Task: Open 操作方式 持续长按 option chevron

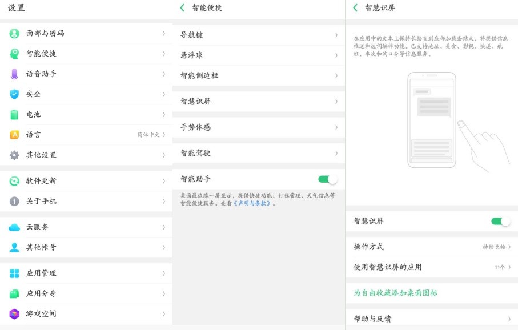Action: [x=509, y=247]
